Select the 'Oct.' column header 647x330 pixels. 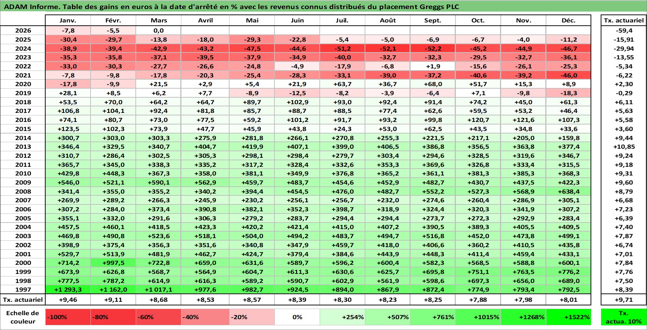pos(478,21)
